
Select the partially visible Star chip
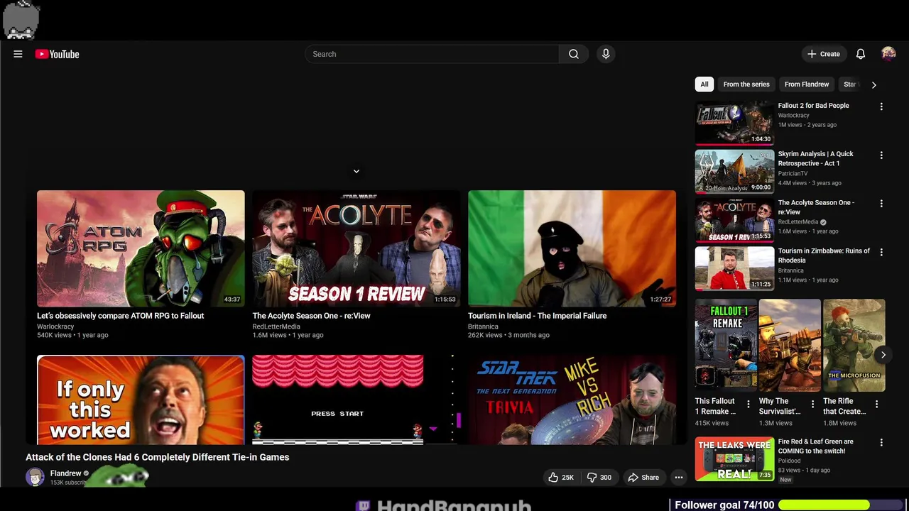click(x=849, y=84)
